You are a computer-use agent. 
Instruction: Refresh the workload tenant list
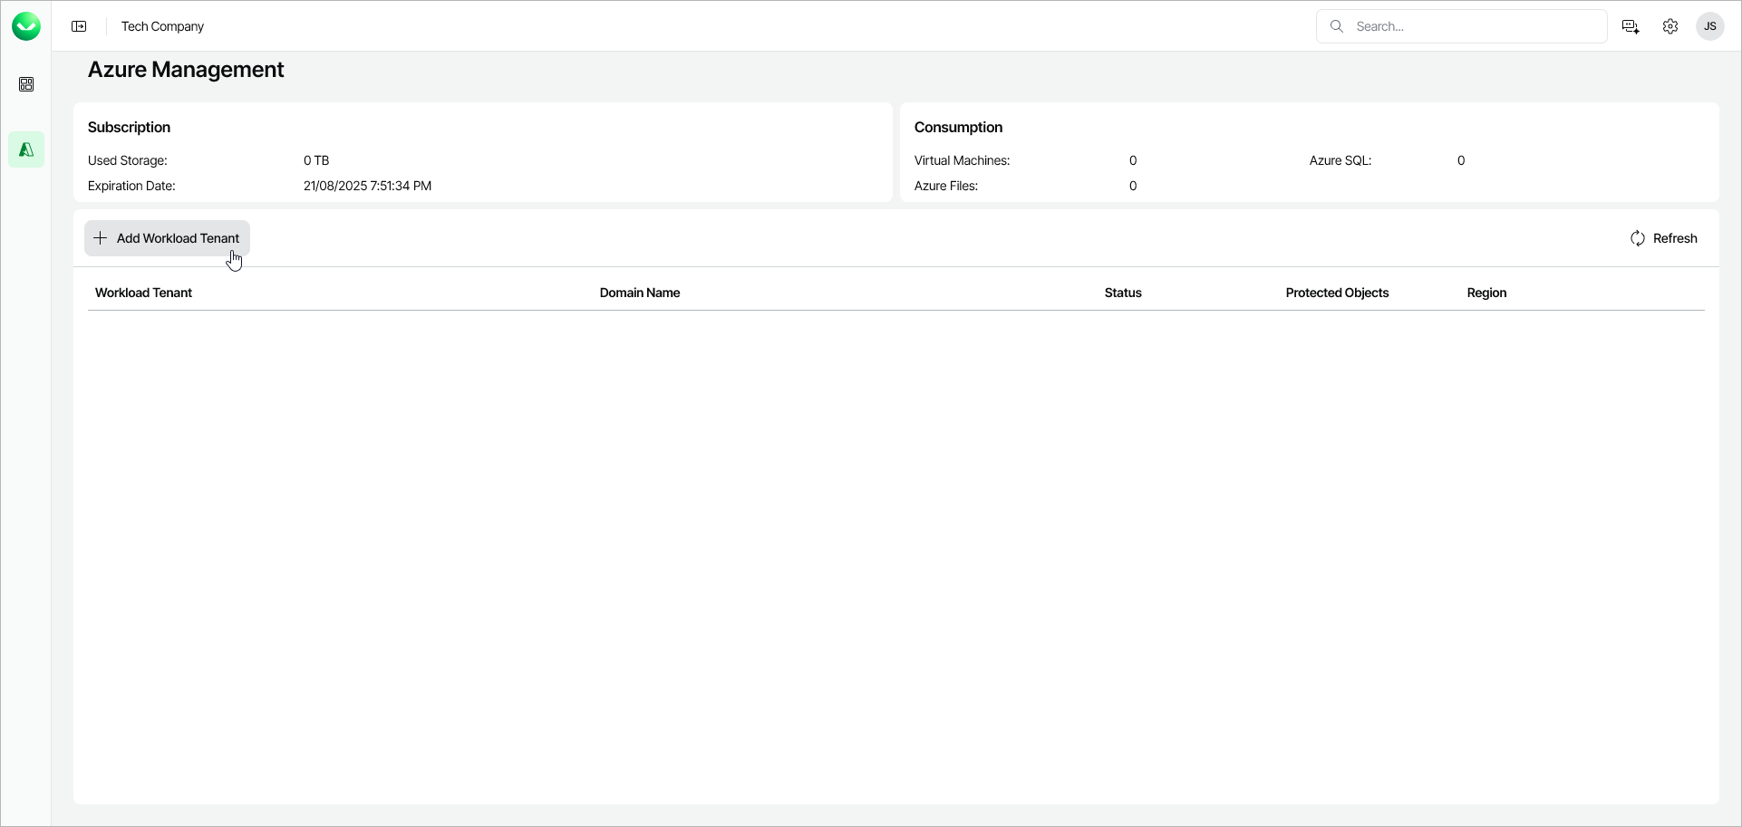click(x=1663, y=238)
